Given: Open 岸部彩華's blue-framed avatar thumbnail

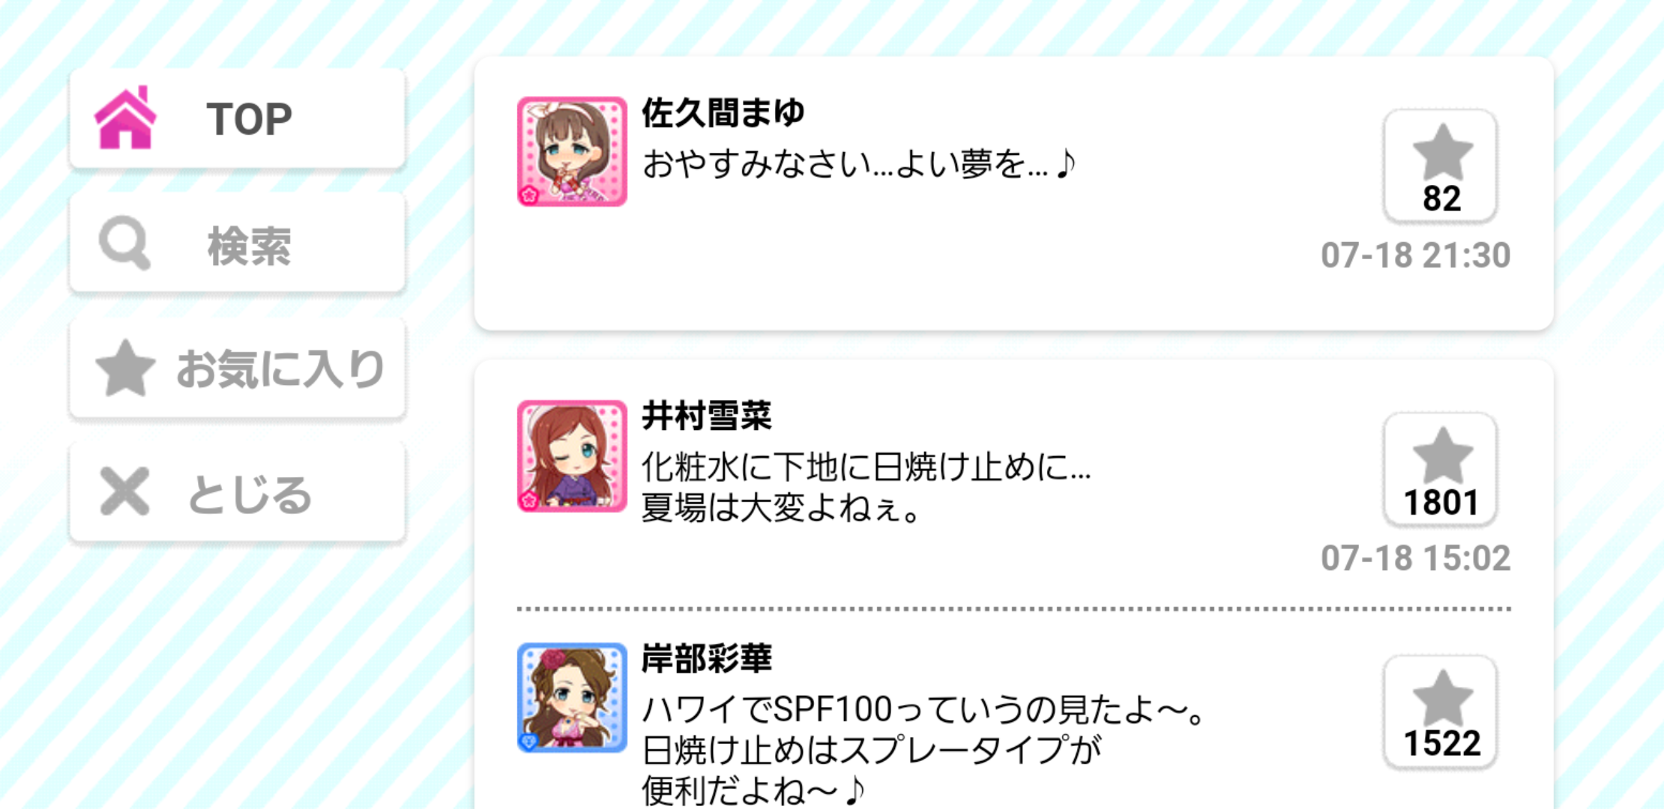Looking at the screenshot, I should (x=572, y=697).
